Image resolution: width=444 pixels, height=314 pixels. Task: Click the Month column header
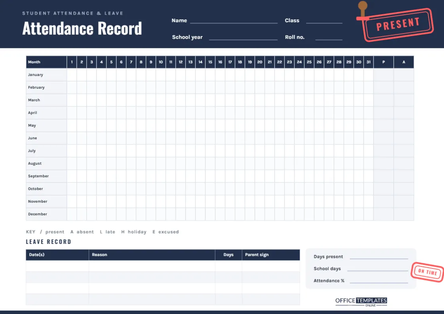(x=46, y=62)
